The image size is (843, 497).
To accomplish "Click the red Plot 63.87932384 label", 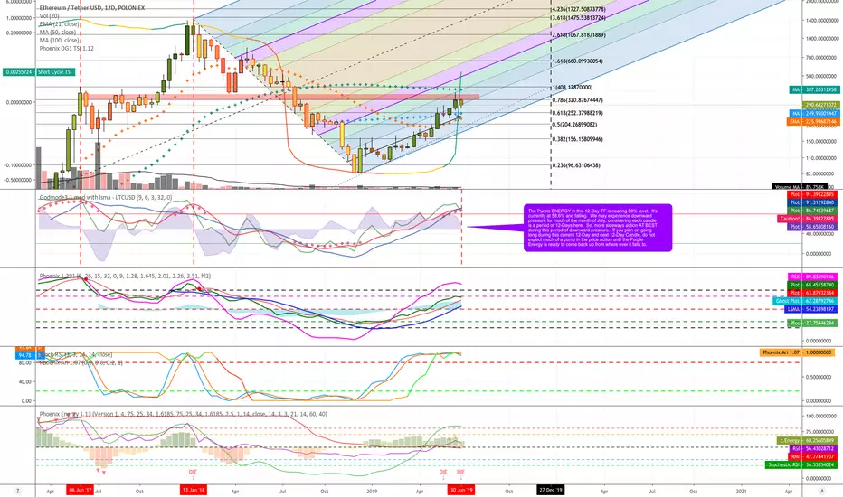I will click(813, 294).
